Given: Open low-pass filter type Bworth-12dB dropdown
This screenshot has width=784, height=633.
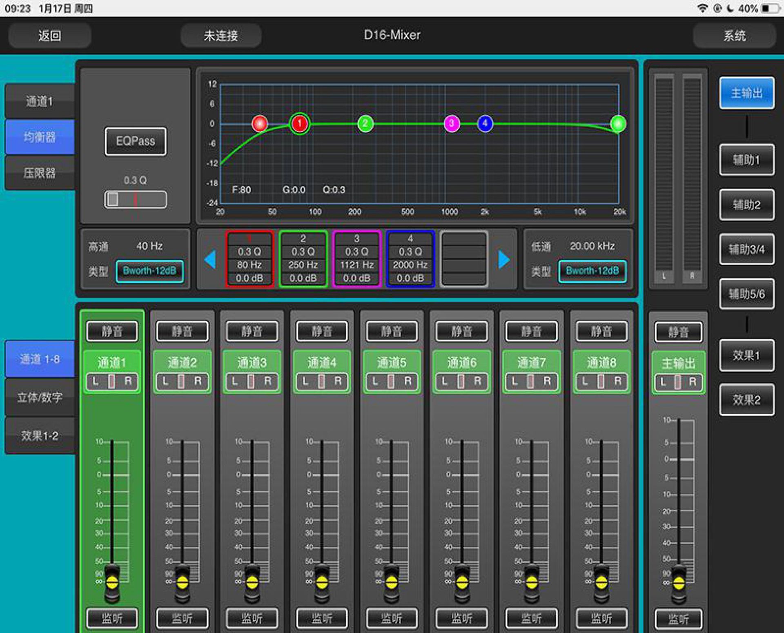Looking at the screenshot, I should pyautogui.click(x=592, y=271).
